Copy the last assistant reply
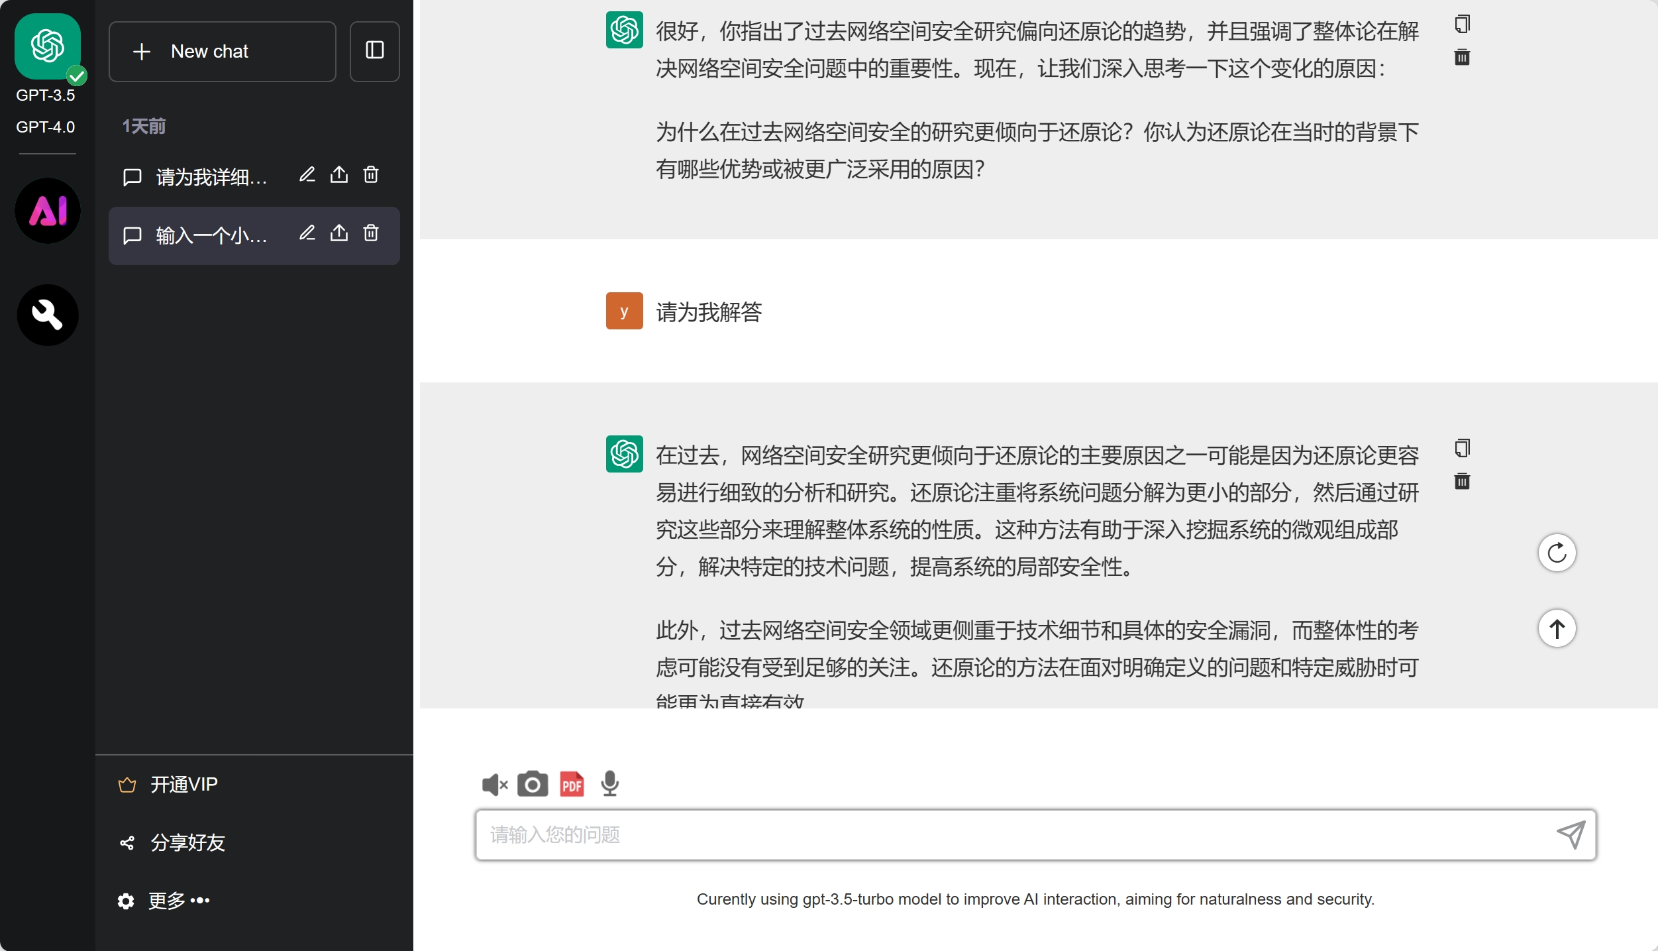Image resolution: width=1658 pixels, height=951 pixels. (x=1462, y=449)
